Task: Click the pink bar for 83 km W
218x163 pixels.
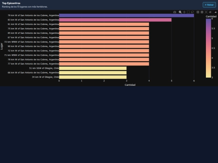Action: (x=115, y=20)
